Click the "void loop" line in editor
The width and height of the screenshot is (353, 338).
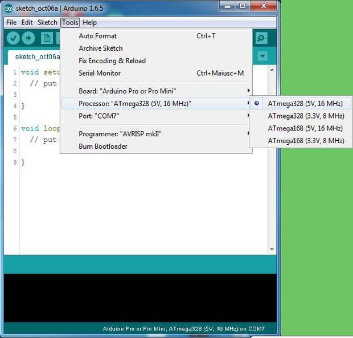40,128
